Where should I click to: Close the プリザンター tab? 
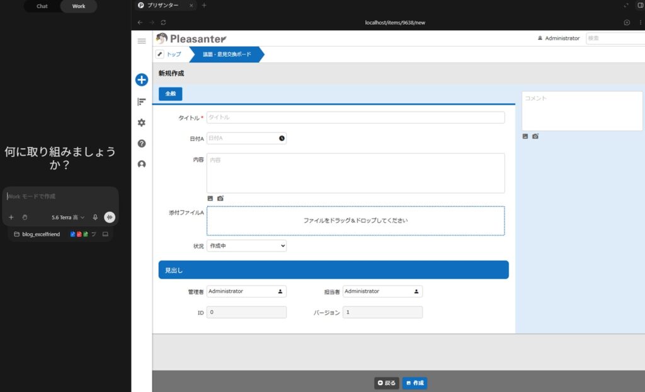pyautogui.click(x=191, y=5)
